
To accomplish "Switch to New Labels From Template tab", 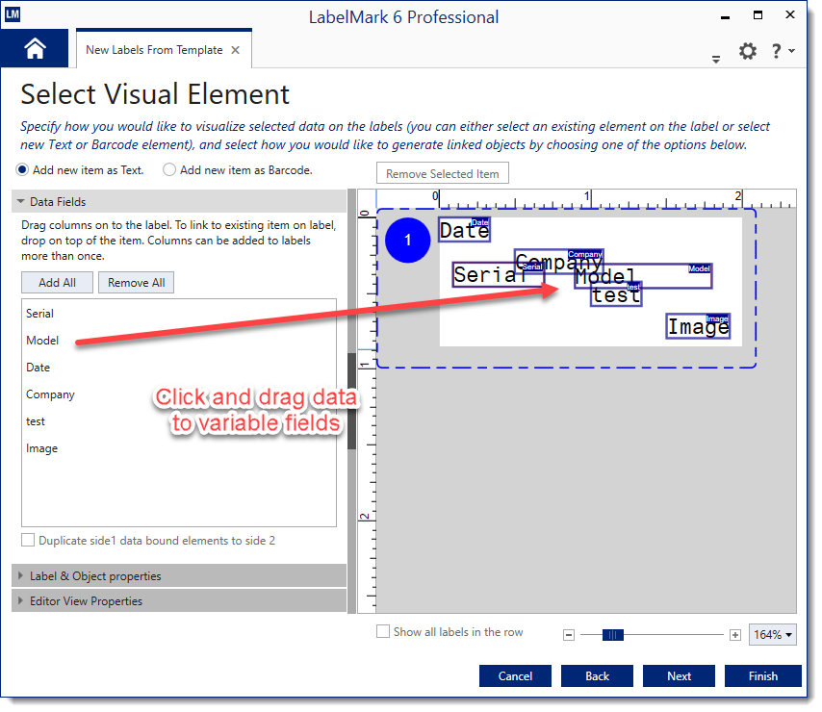I will (x=154, y=50).
